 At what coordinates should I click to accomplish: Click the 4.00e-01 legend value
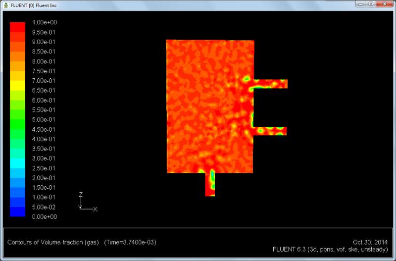pos(44,139)
